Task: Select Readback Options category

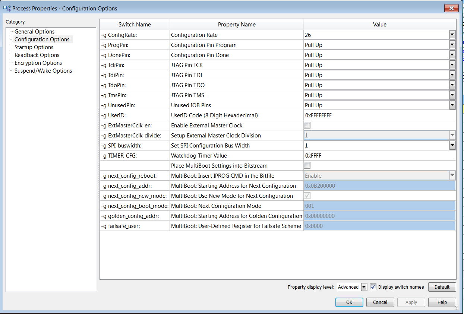Action: pyautogui.click(x=37, y=55)
